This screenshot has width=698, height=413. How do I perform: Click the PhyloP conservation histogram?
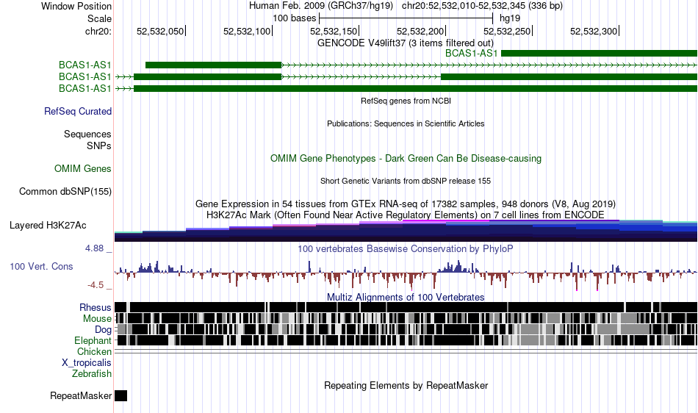tap(406, 275)
